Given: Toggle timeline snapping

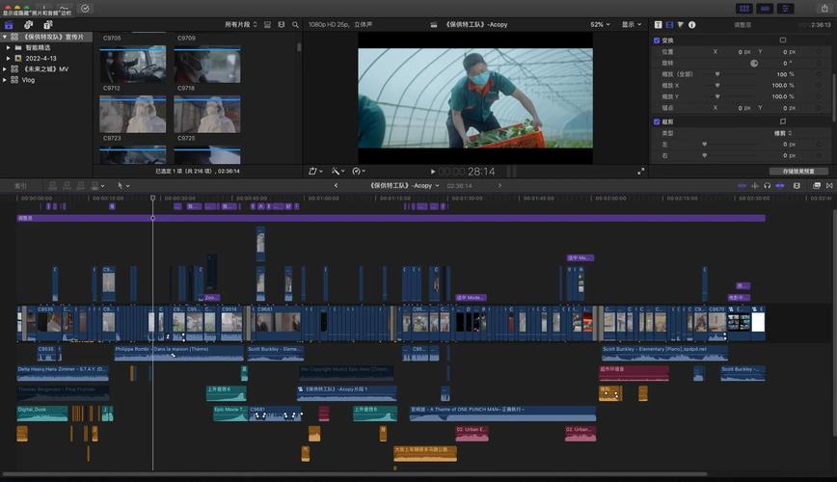Looking at the screenshot, I should click(x=780, y=186).
